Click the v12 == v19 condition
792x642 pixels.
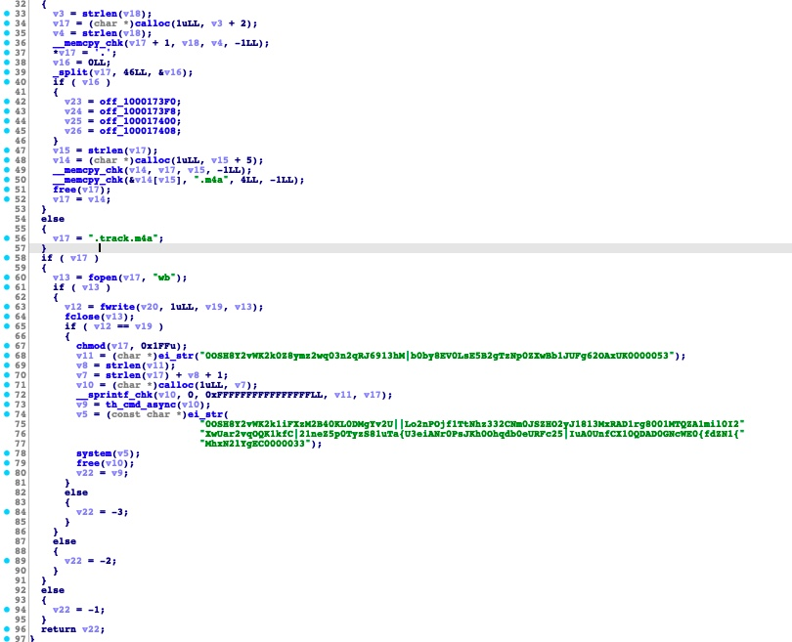click(123, 326)
